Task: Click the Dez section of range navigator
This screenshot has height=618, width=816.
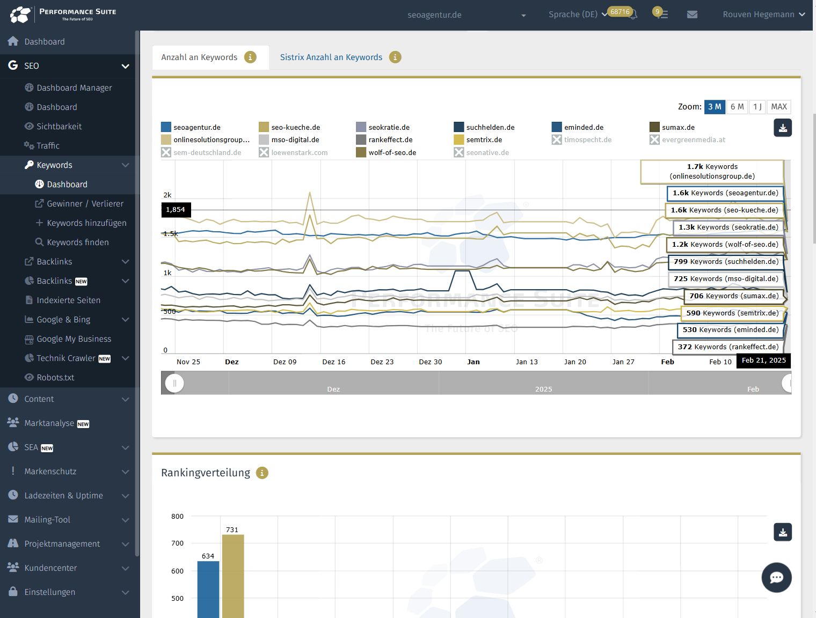Action: (x=333, y=383)
